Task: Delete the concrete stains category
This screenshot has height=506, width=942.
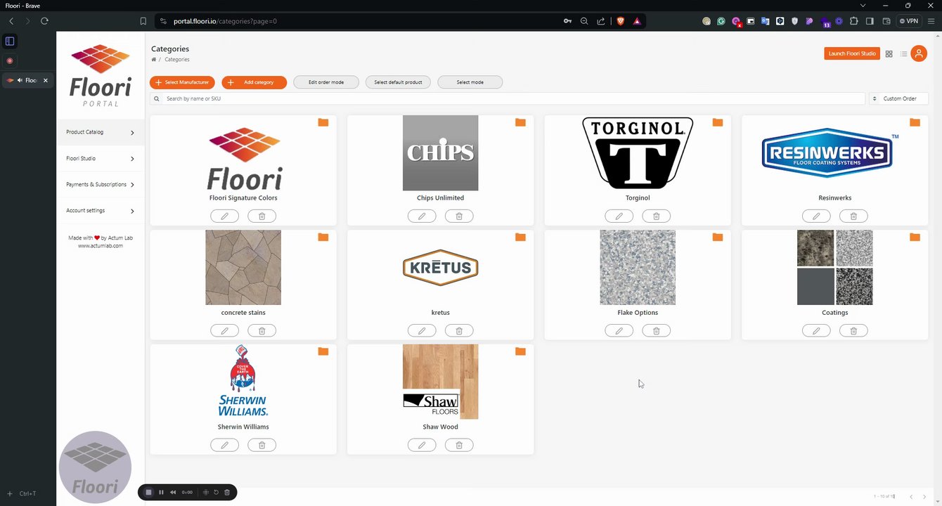Action: tap(262, 330)
